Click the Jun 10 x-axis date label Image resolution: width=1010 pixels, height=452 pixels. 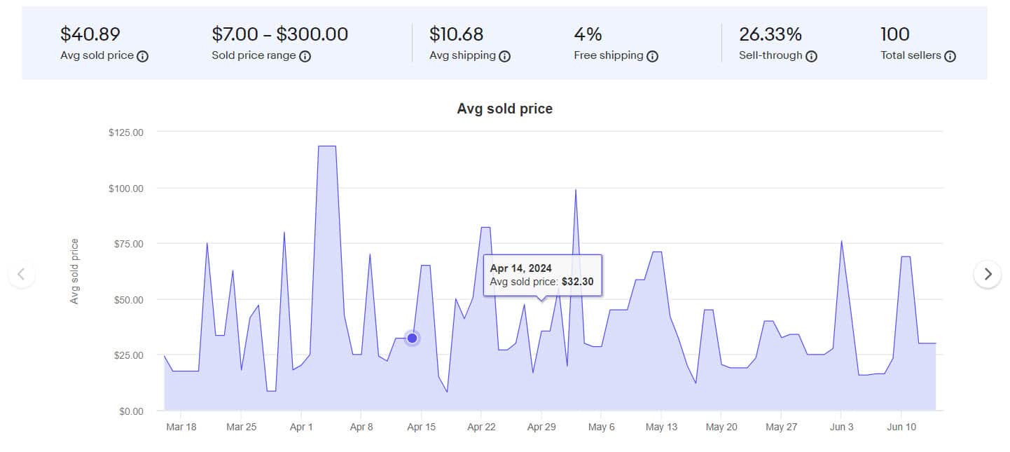pyautogui.click(x=901, y=427)
